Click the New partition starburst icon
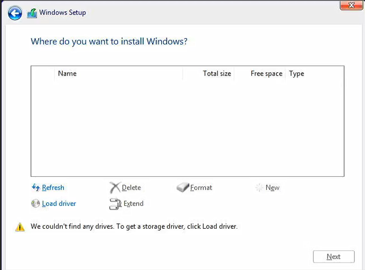The width and height of the screenshot is (365, 270). click(x=259, y=187)
